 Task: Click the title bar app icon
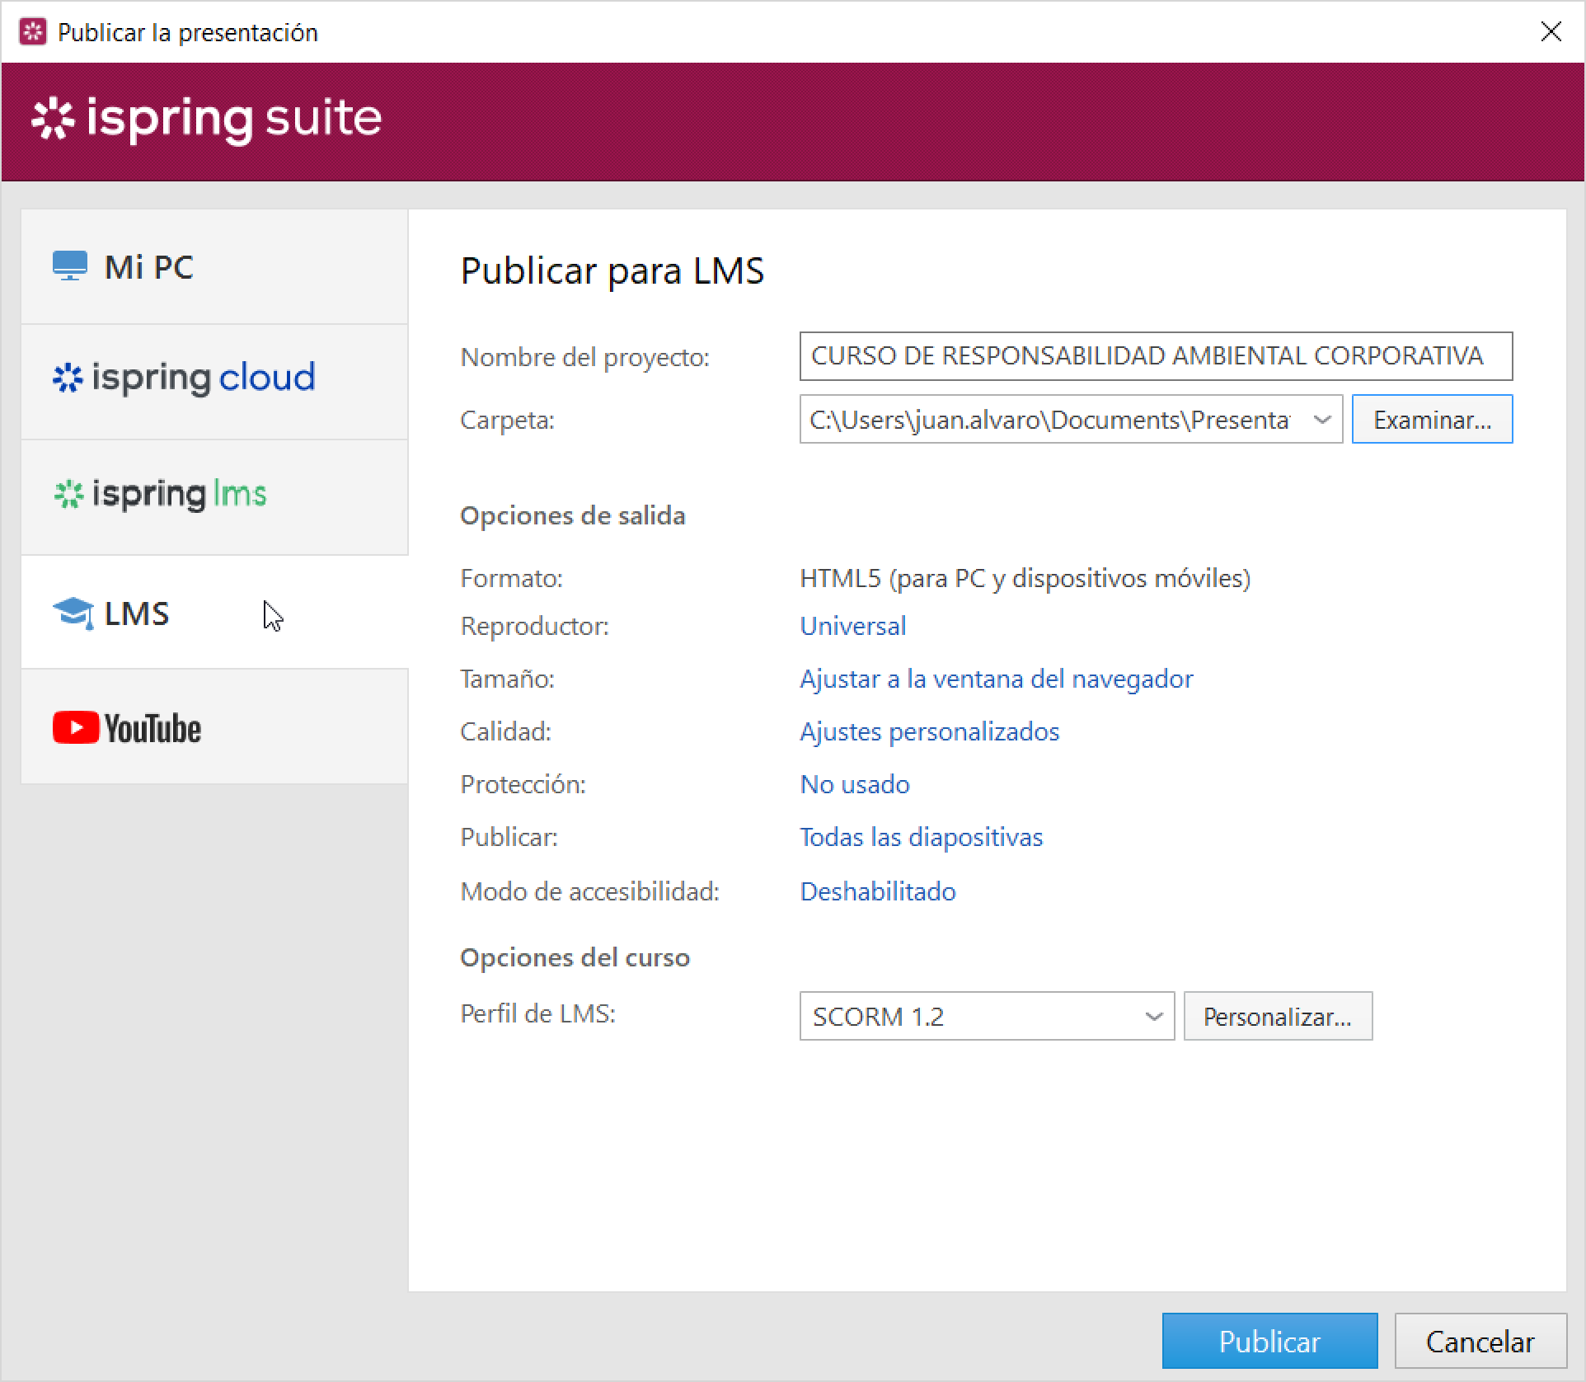click(32, 32)
